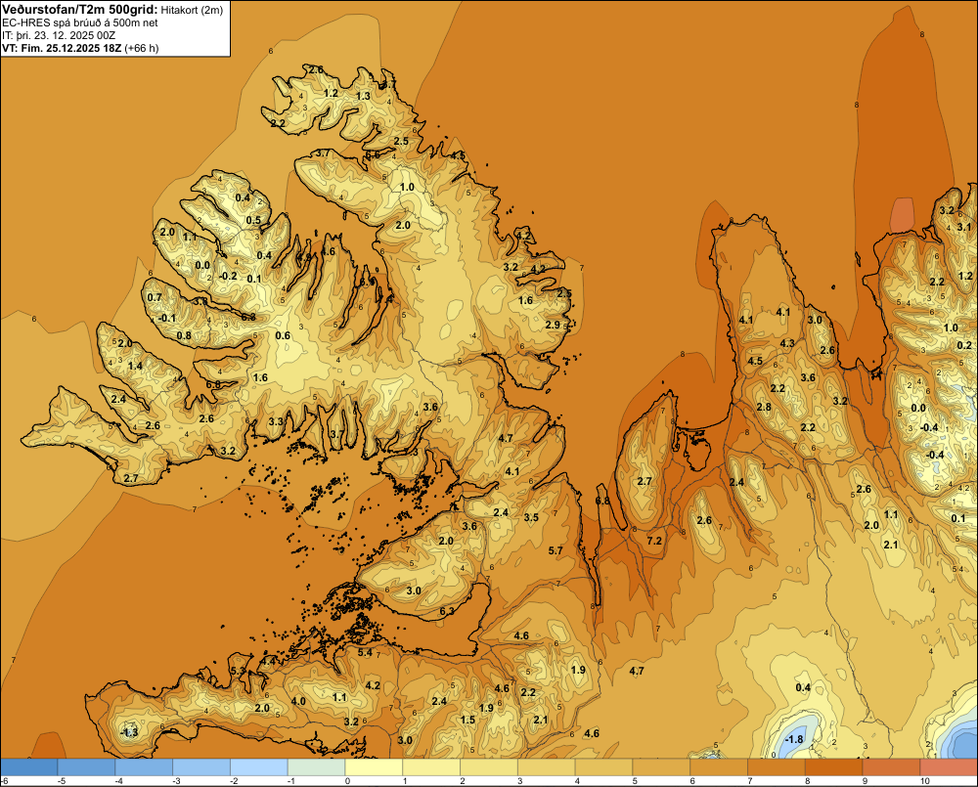
Task: Click the '7.2' temperature value on map
Action: 654,541
